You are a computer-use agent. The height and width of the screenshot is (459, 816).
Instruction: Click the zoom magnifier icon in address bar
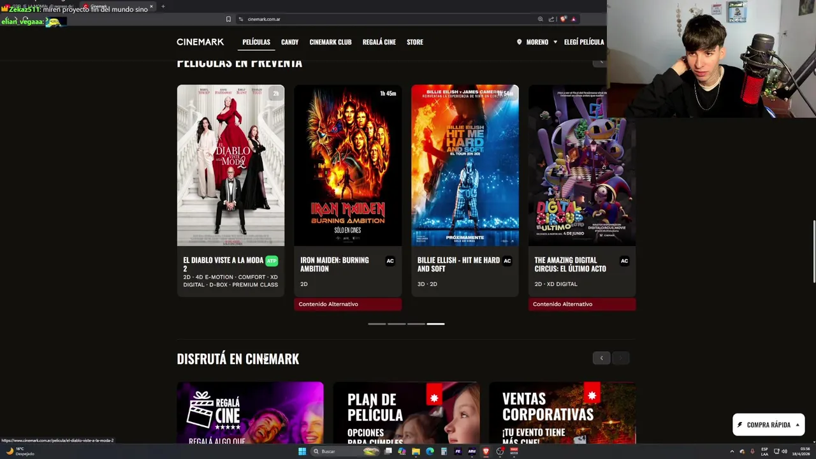(540, 19)
